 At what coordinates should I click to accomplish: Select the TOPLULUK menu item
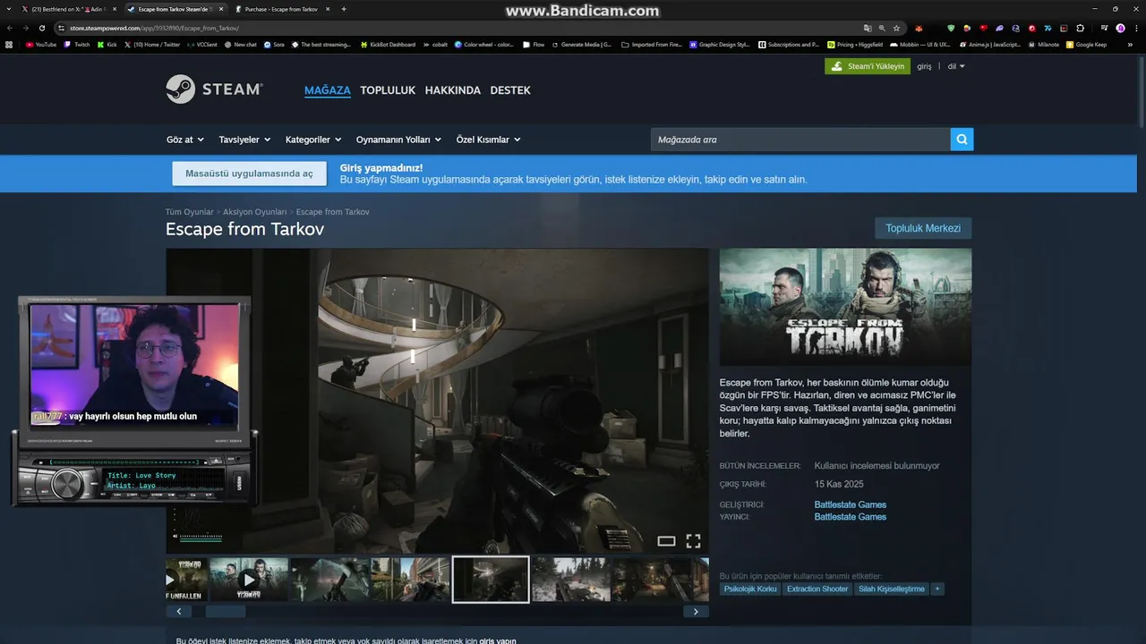388,90
